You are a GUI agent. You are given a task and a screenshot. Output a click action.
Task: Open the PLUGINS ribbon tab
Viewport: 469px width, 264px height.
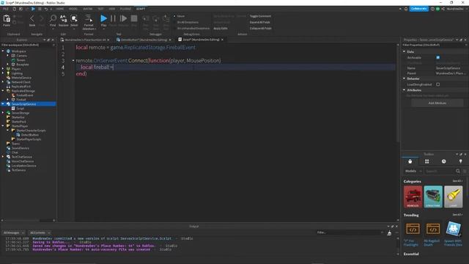[125, 9]
